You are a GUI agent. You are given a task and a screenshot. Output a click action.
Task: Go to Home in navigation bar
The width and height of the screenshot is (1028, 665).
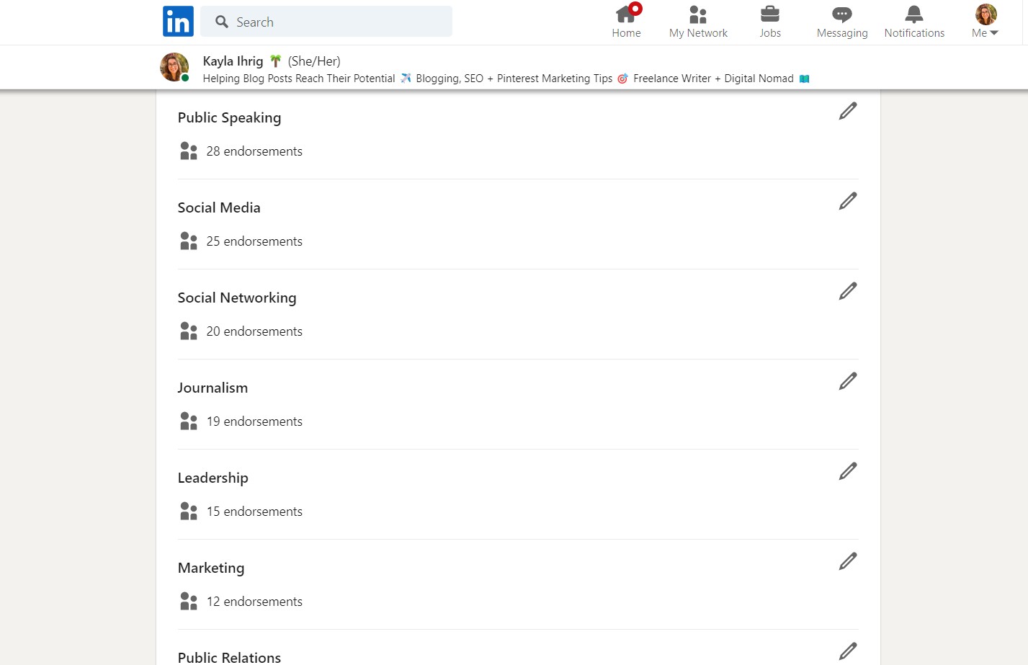coord(626,22)
